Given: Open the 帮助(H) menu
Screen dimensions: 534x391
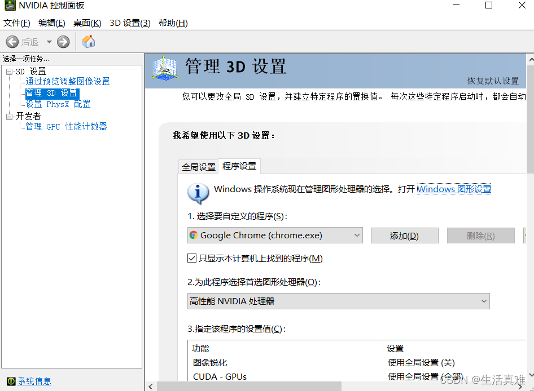Looking at the screenshot, I should point(173,23).
